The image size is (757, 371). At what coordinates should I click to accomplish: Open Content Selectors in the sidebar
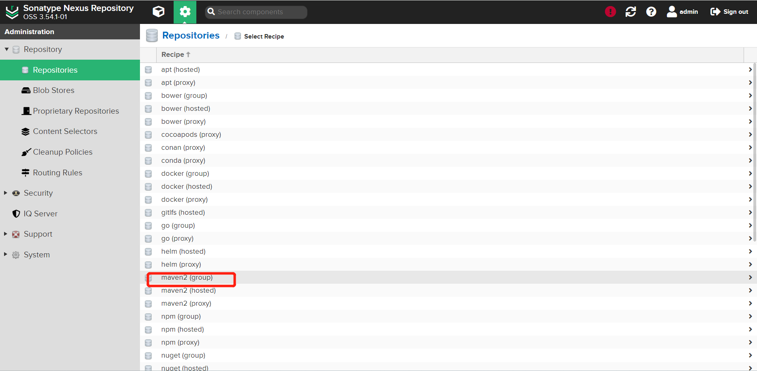(70, 131)
